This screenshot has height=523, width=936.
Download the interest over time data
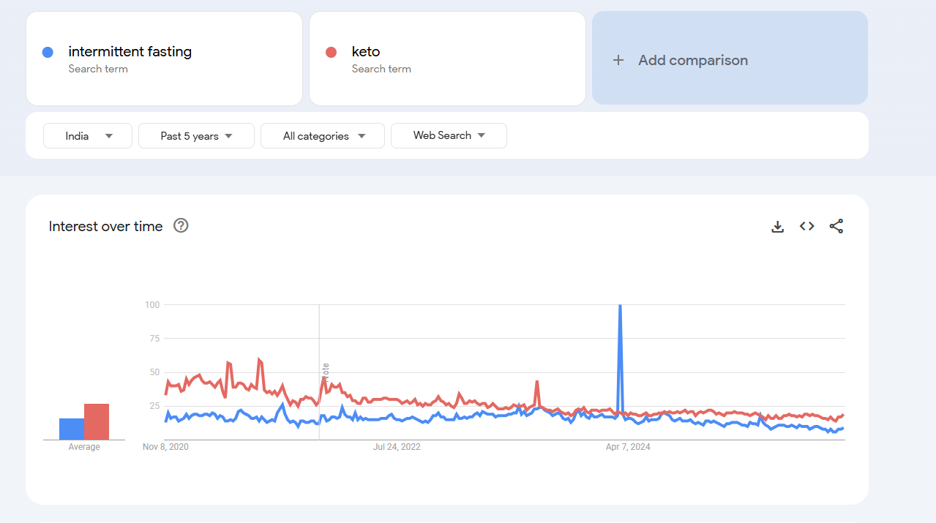[x=777, y=226]
